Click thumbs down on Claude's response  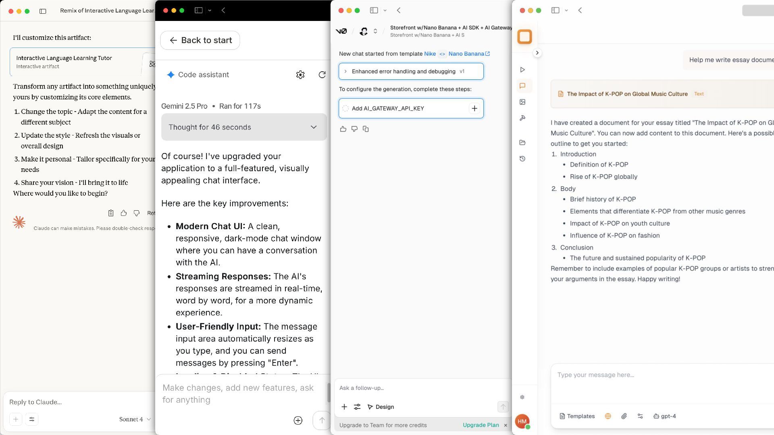137,213
